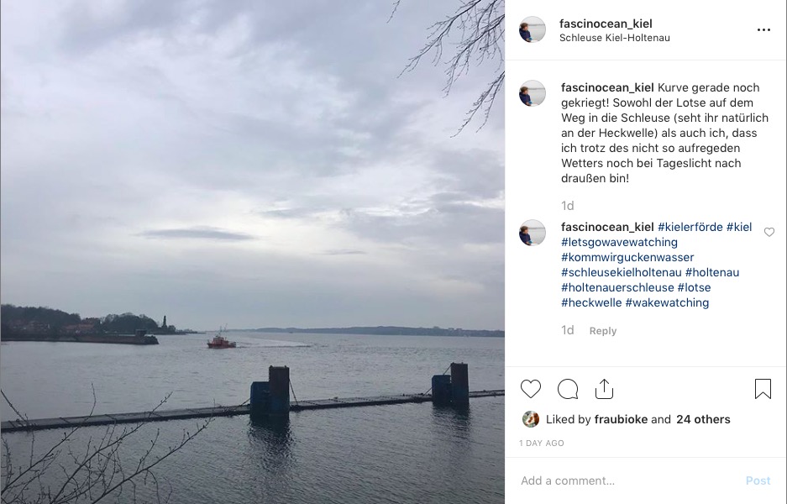View fraubioke's profile from likes

tap(621, 419)
